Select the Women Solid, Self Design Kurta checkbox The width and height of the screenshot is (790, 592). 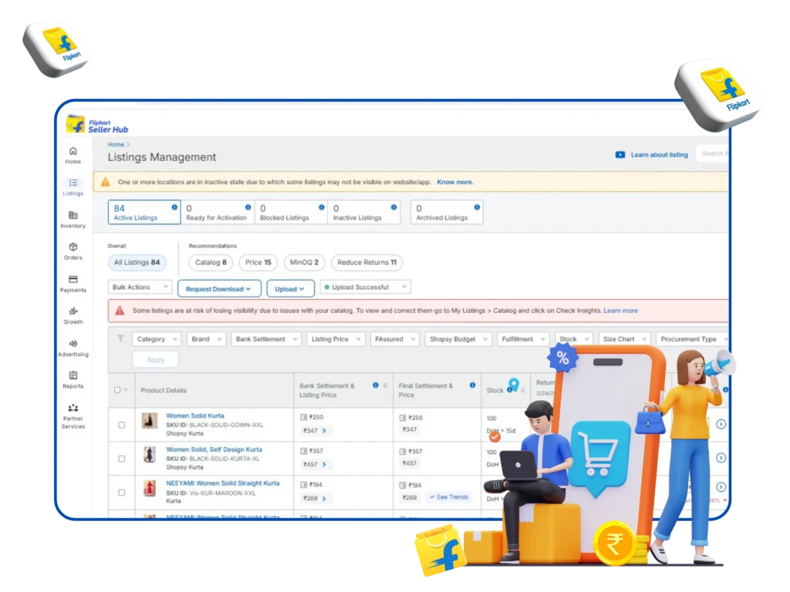(x=121, y=459)
